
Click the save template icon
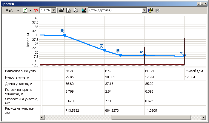151,10
